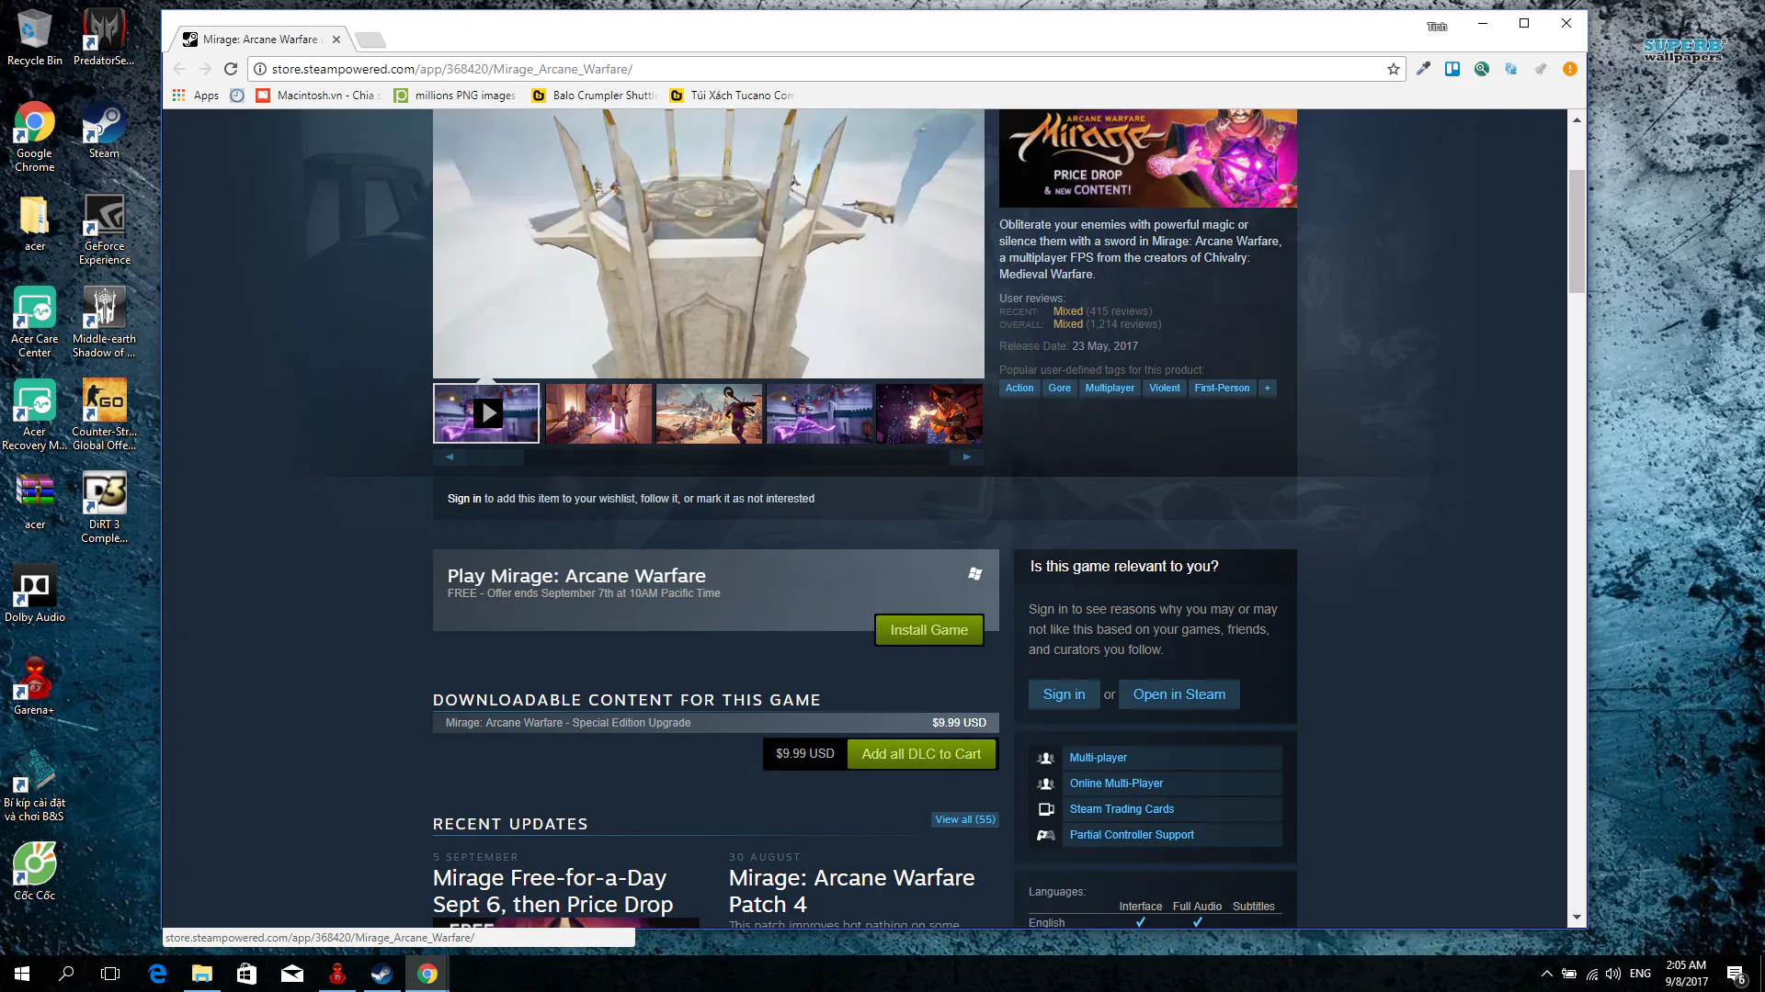Open Microsoft Edge from taskbar
Screen dimensions: 1765x992
tap(157, 974)
